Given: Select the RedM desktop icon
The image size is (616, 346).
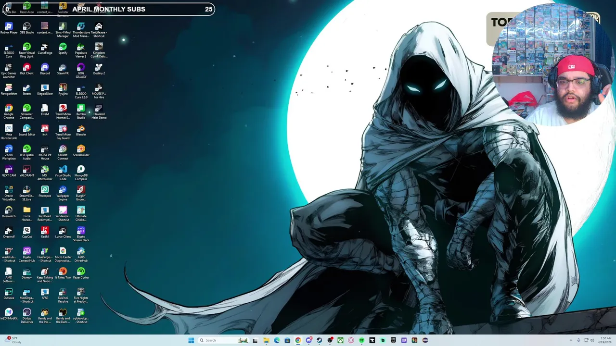Looking at the screenshot, I should pos(45,233).
